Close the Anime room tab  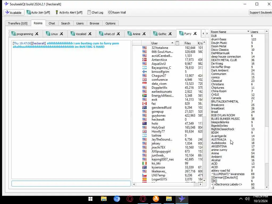[x=144, y=34]
